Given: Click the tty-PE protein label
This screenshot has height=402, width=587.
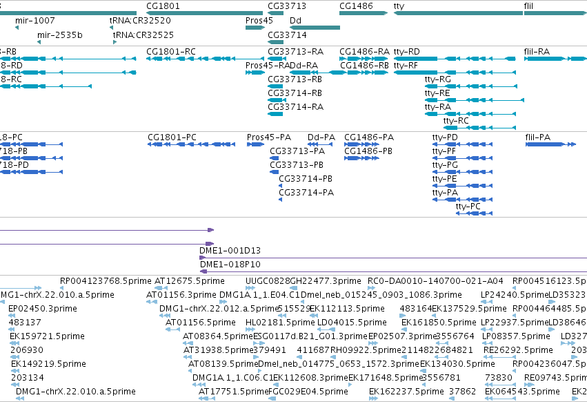Looking at the screenshot, I should click(445, 179).
